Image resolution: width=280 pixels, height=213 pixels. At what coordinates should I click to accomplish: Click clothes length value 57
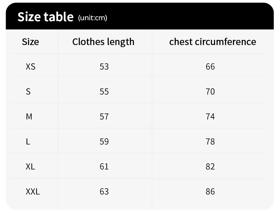[x=104, y=117]
